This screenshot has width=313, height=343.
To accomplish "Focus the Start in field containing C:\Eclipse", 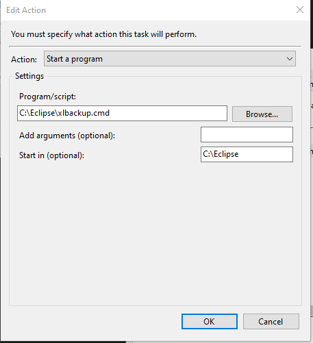I will 247,155.
